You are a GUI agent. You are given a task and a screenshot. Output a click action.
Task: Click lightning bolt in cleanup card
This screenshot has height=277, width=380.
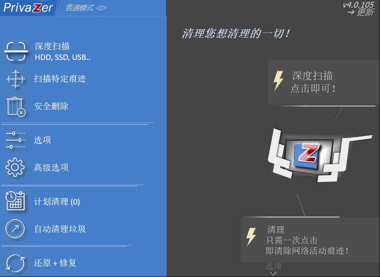251,237
